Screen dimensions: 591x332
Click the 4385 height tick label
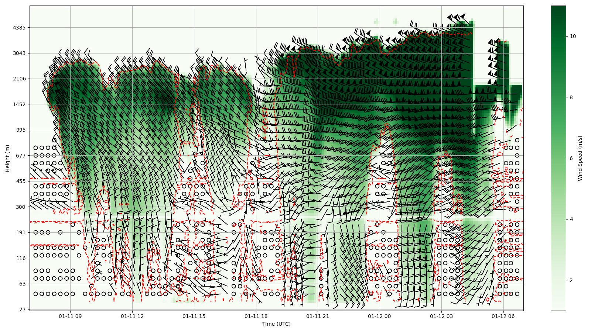(19, 28)
